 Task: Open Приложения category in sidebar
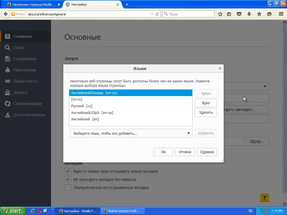pos(26,70)
